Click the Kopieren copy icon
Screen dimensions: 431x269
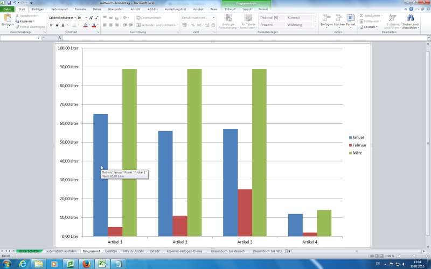(17, 21)
